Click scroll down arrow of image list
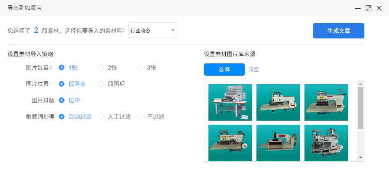The width and height of the screenshot is (389, 191). tap(360, 157)
